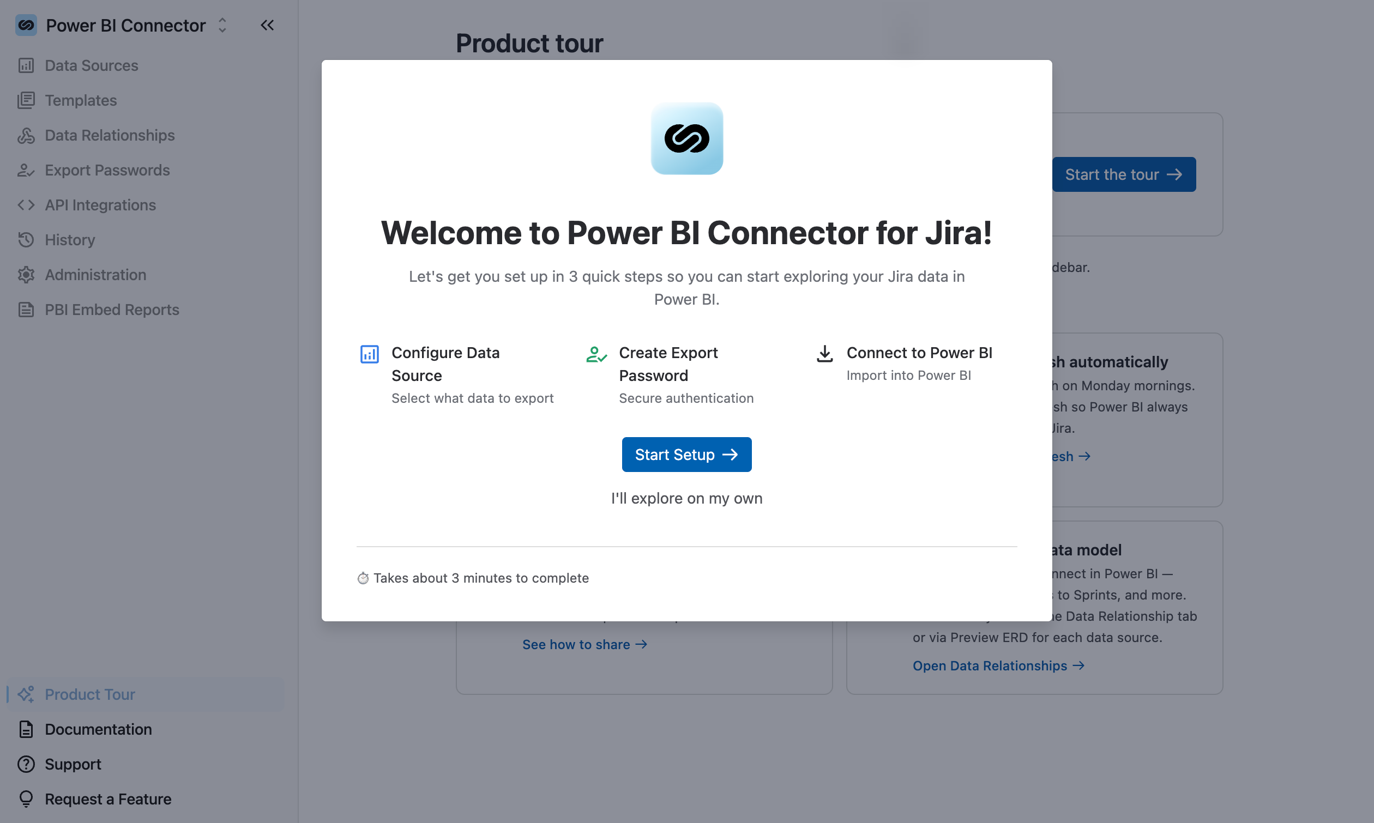Click the Support question-mark icon
Screen dimensions: 1374x823
coord(26,764)
